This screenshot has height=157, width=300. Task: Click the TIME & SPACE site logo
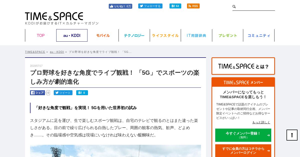pos(54,16)
